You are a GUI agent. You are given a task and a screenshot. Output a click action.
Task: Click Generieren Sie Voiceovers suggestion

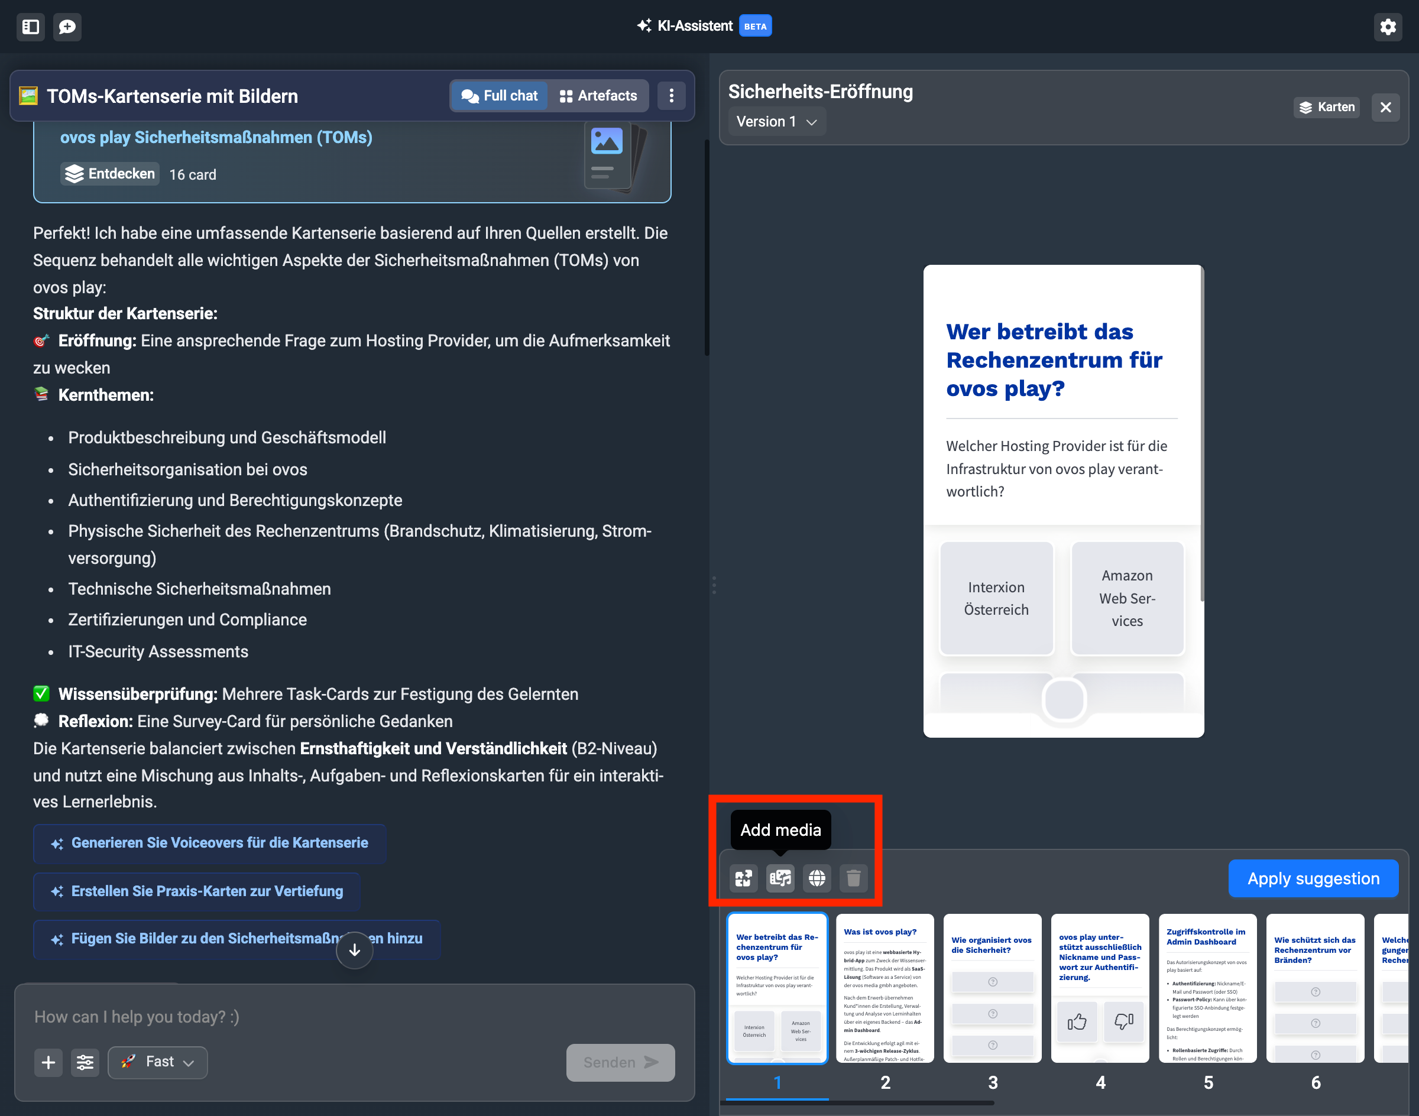coord(210,843)
